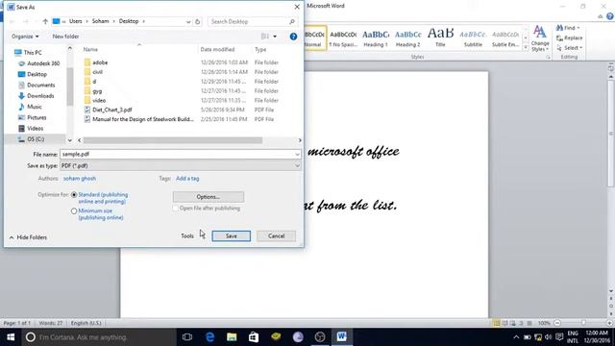
Task: Open the PDF Options... button
Action: (209, 196)
